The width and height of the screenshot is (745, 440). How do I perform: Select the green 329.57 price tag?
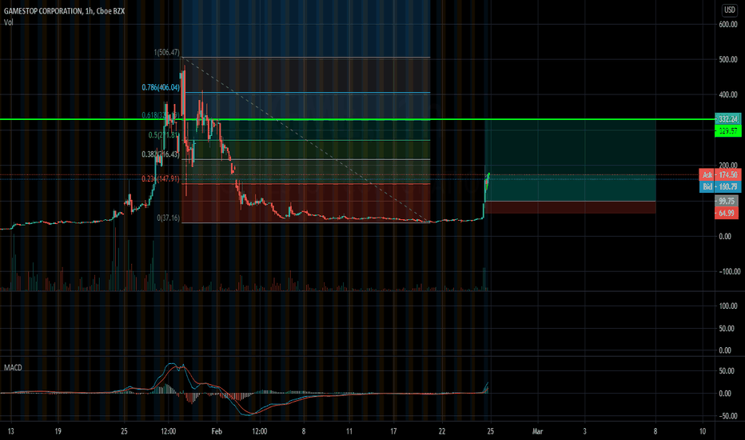coord(727,131)
